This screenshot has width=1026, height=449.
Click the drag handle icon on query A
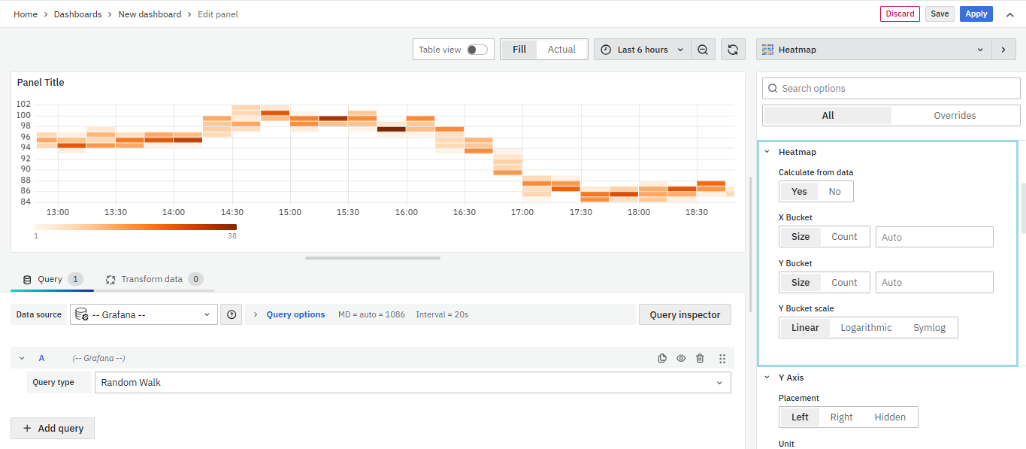click(x=722, y=359)
